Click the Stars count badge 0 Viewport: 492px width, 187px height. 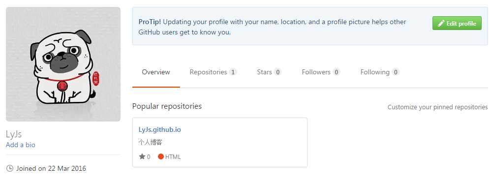coord(277,72)
